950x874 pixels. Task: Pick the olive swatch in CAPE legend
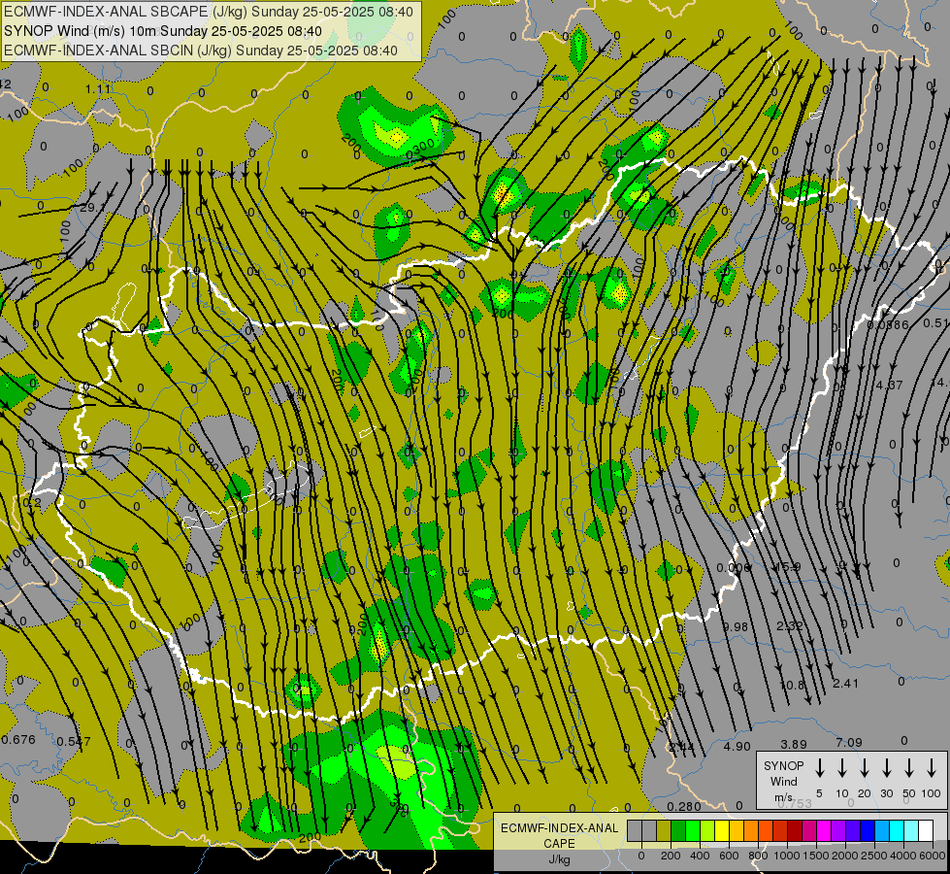pyautogui.click(x=664, y=830)
